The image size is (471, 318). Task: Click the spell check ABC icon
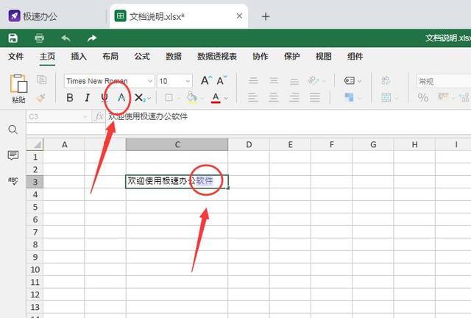tap(13, 181)
